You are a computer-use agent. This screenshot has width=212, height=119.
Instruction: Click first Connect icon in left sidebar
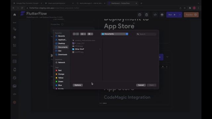[x=15, y=61]
